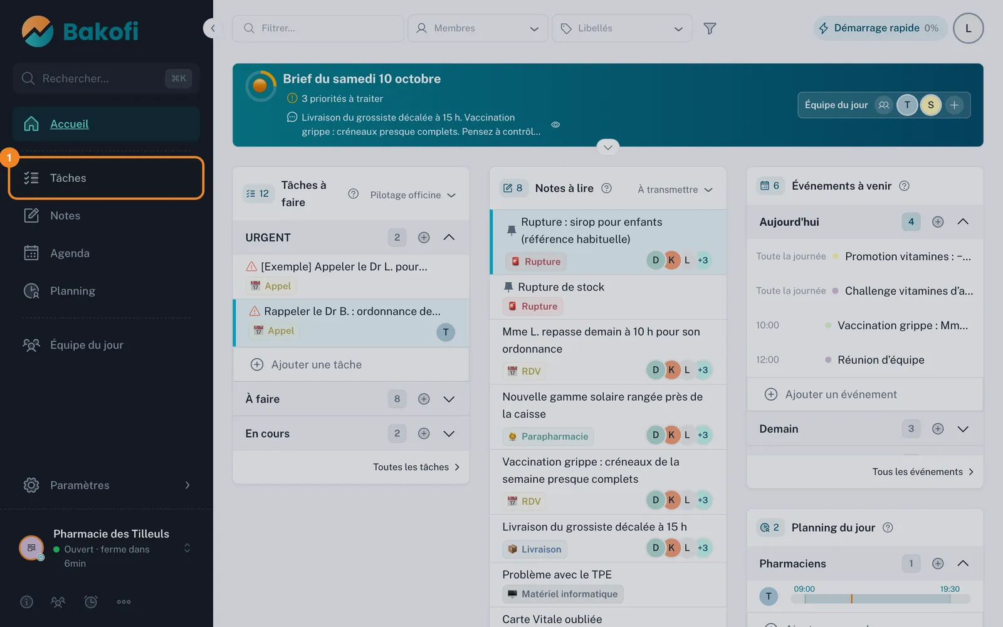Open Agenda in the sidebar
Screen dimensions: 1003x627
pos(107,253)
